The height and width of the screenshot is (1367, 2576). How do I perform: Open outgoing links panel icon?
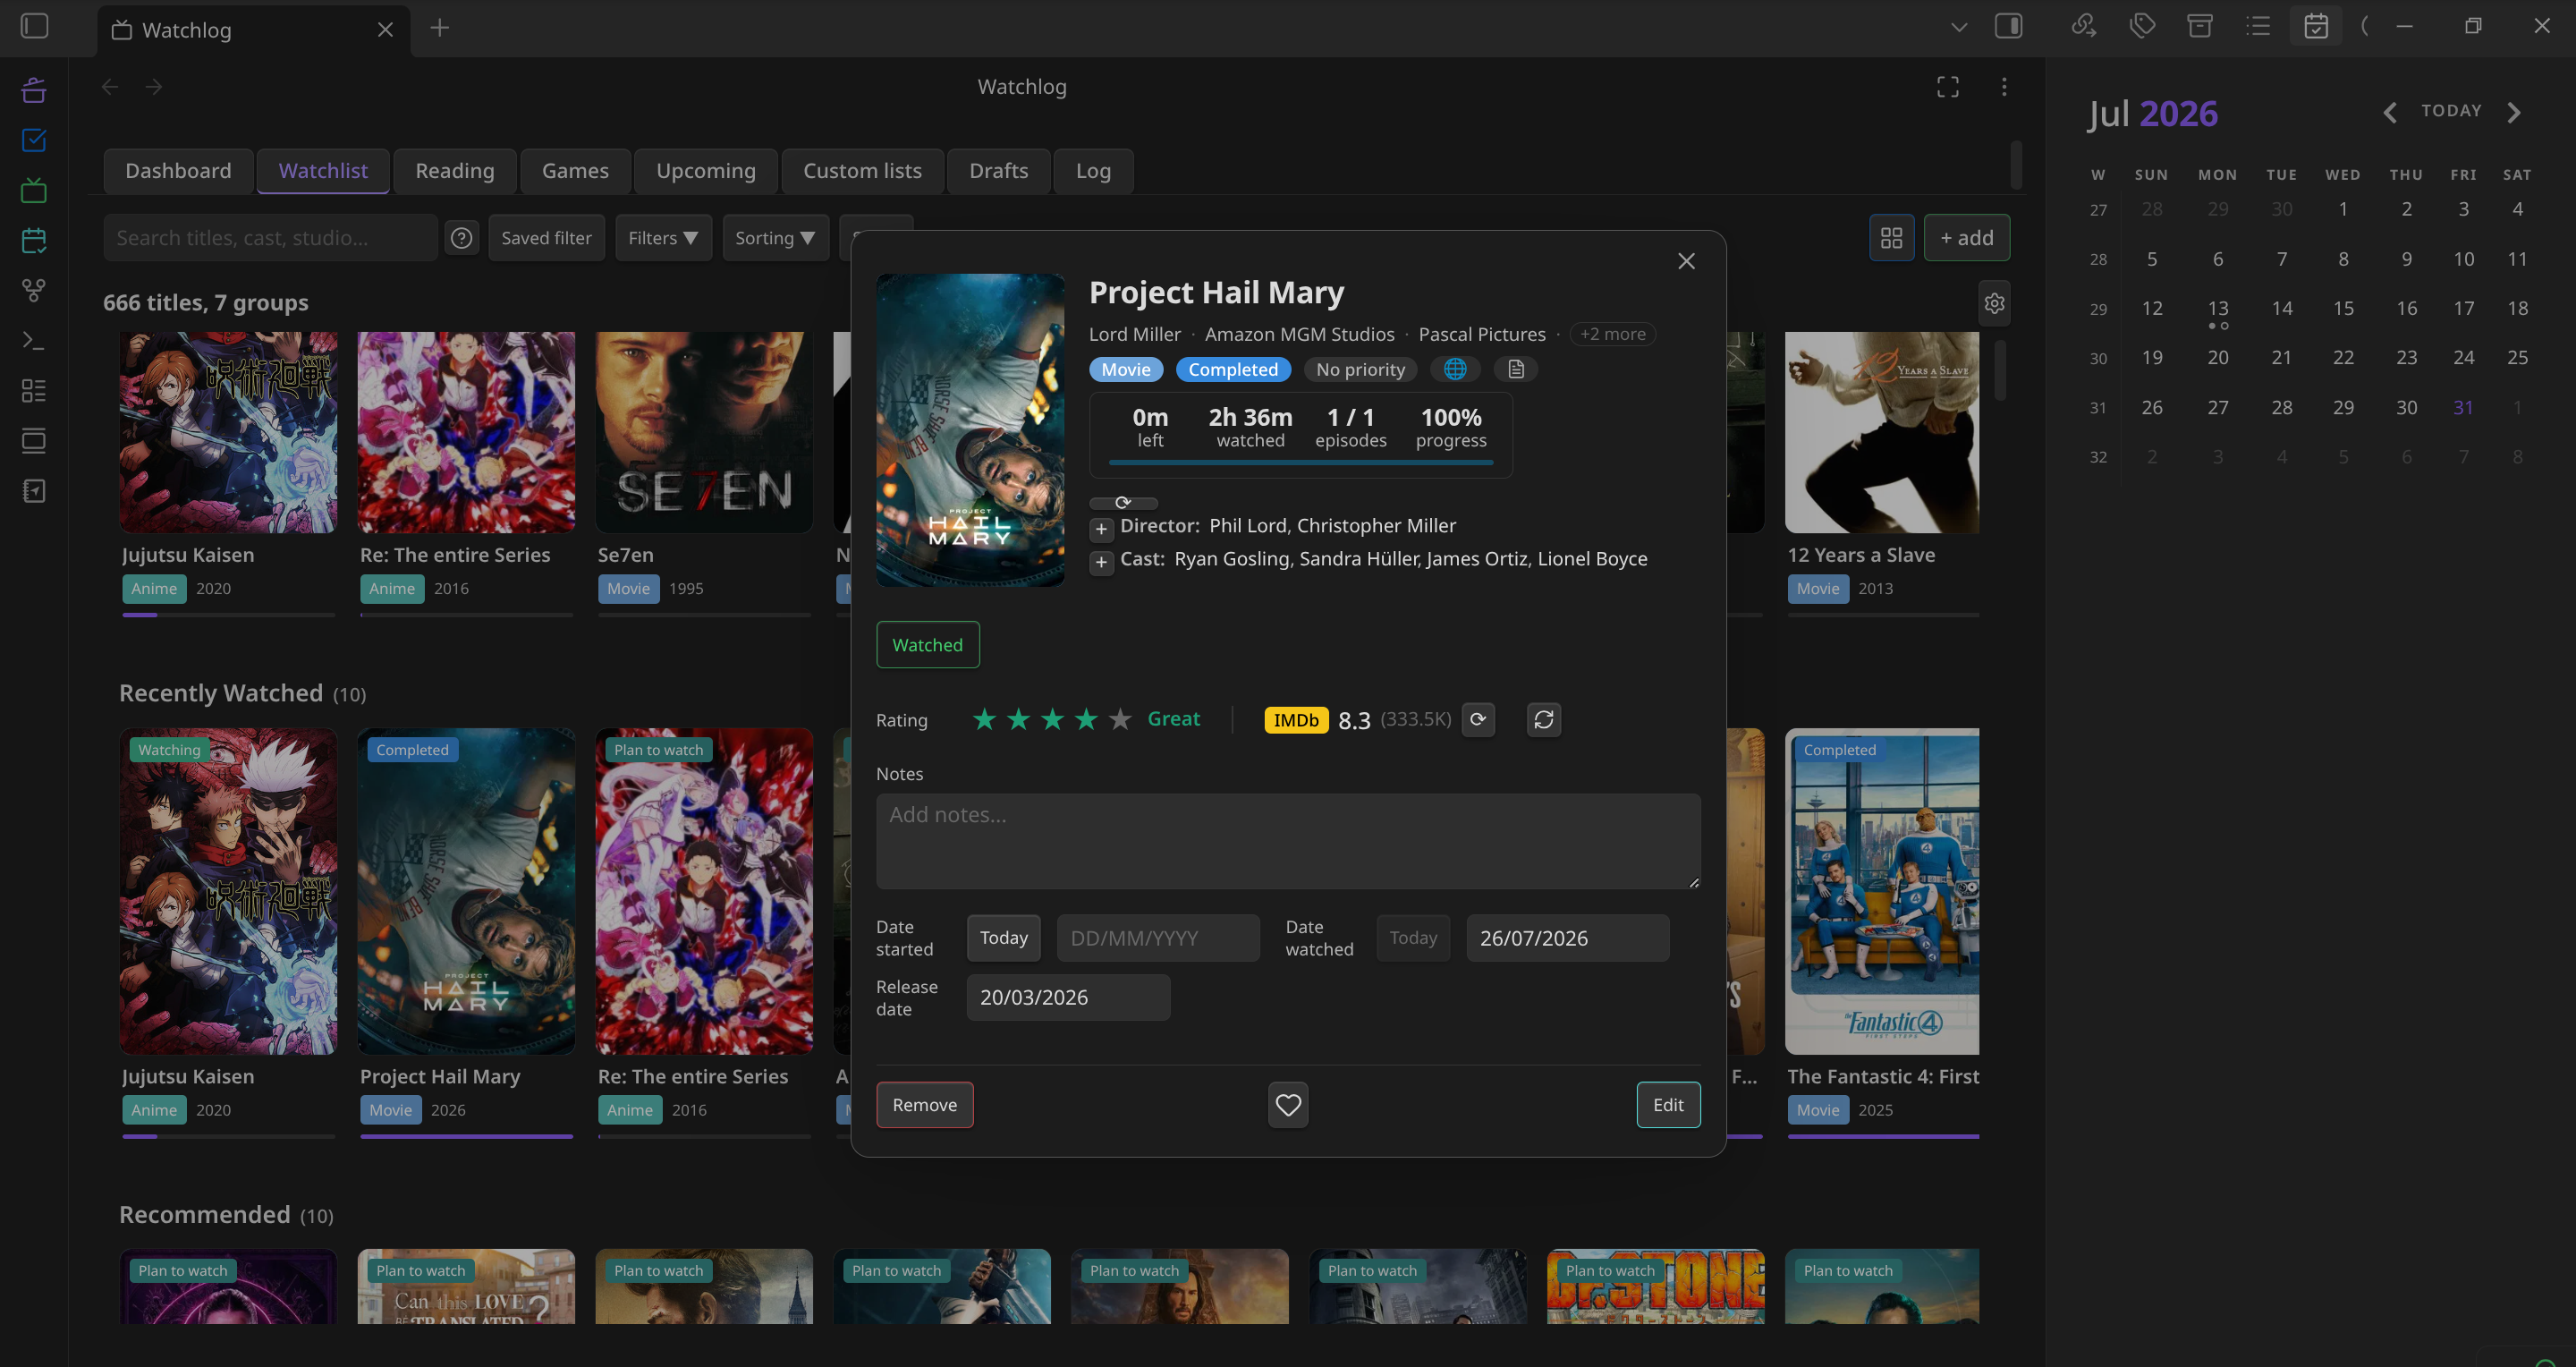[2084, 26]
